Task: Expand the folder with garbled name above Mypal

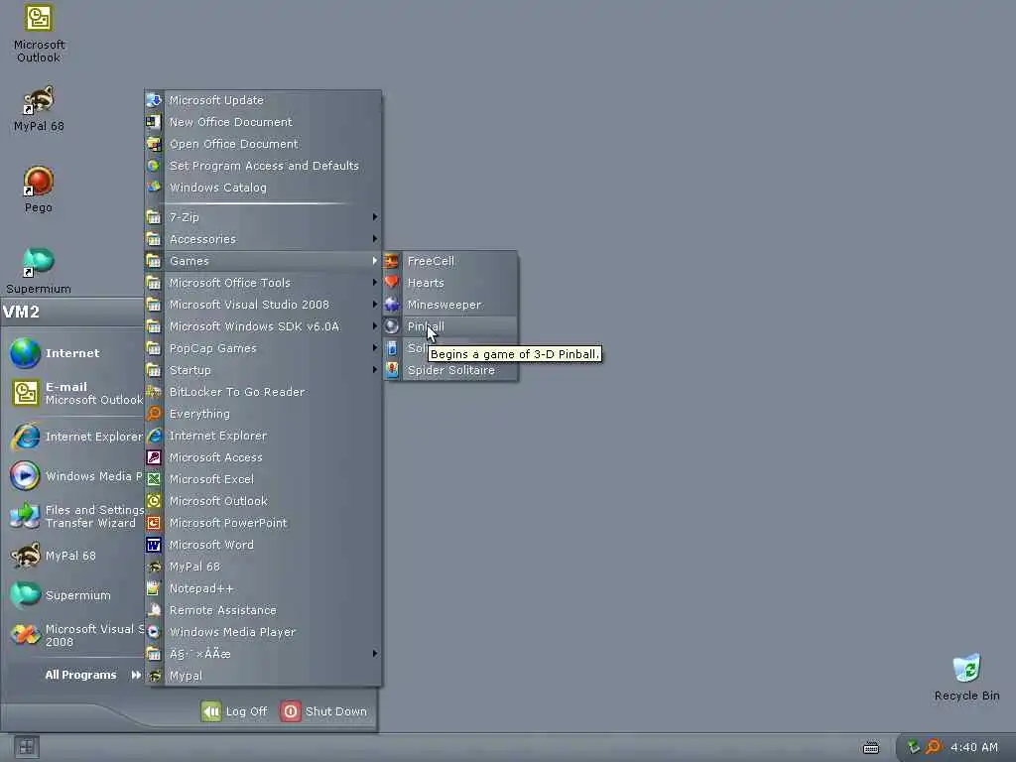Action: tap(263, 654)
